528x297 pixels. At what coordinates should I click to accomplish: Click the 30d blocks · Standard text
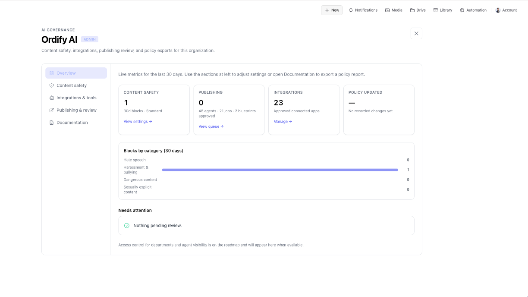click(143, 111)
